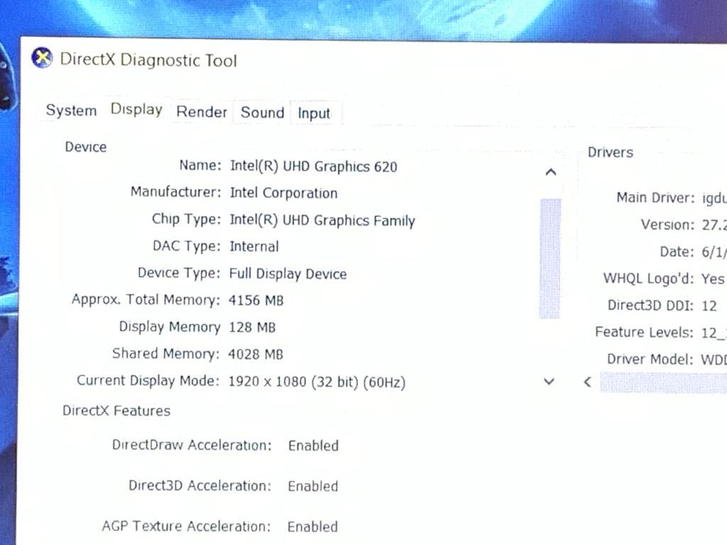Screen dimensions: 727x545
Task: Click the display mode 1920 x 1080 value
Action: click(x=317, y=382)
